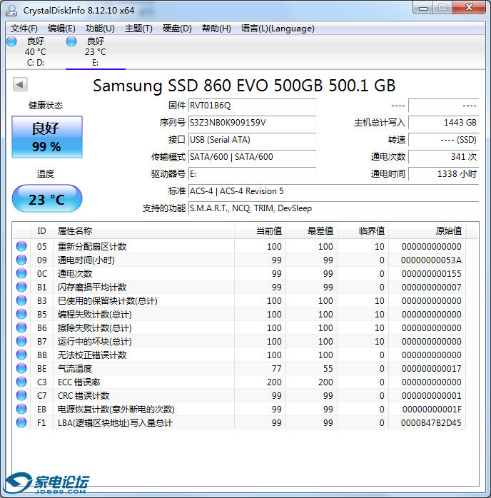491x498 pixels.
Task: Click the 转速 value ---- (SSD)
Action: [x=444, y=140]
